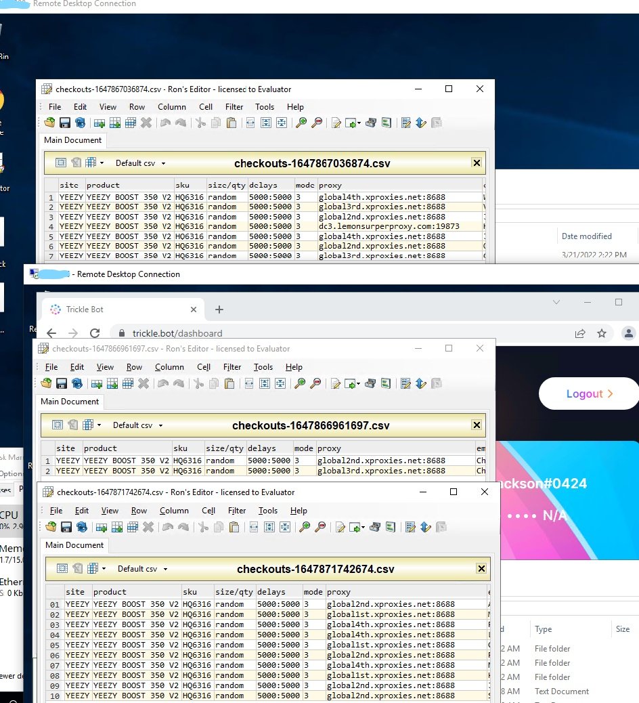This screenshot has width=639, height=703.
Task: Click Zoom Out magnifier in checkouts-1647867036874 toolbar
Action: [317, 123]
